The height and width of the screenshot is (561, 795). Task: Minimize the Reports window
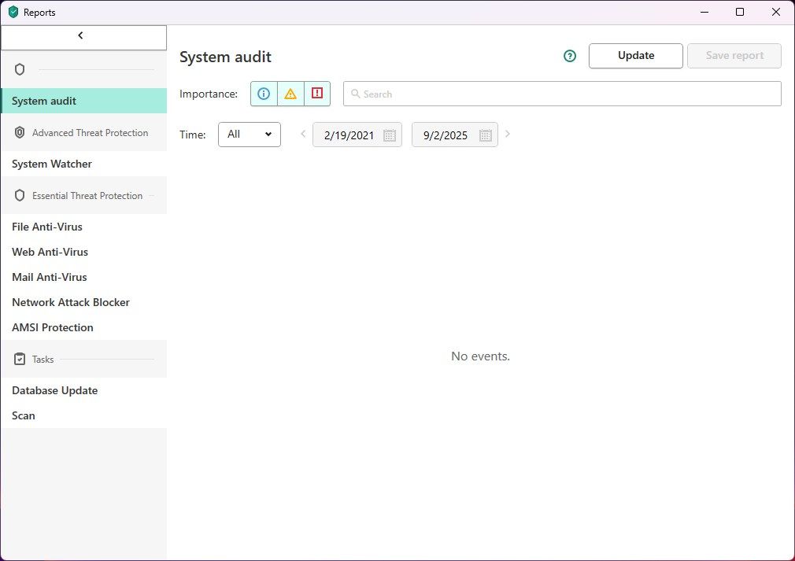coord(704,12)
